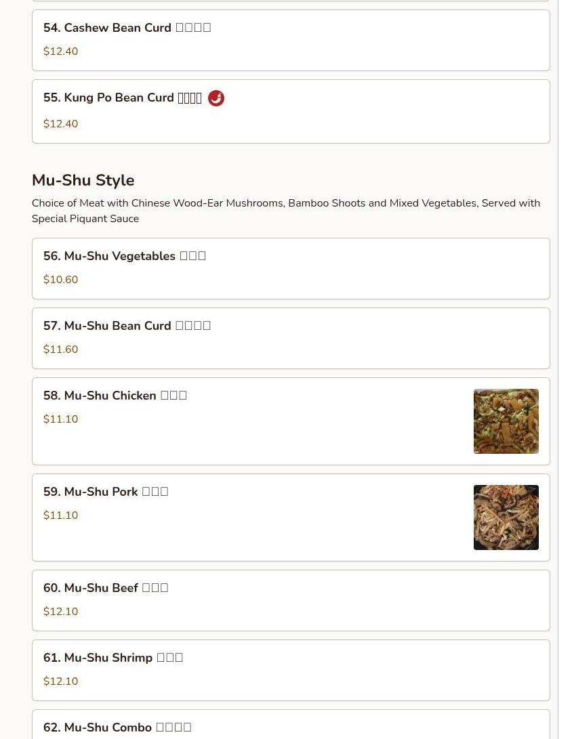Image resolution: width=572 pixels, height=739 pixels.
Task: Open the 59. Mu-Shu Pork title
Action: (x=106, y=492)
